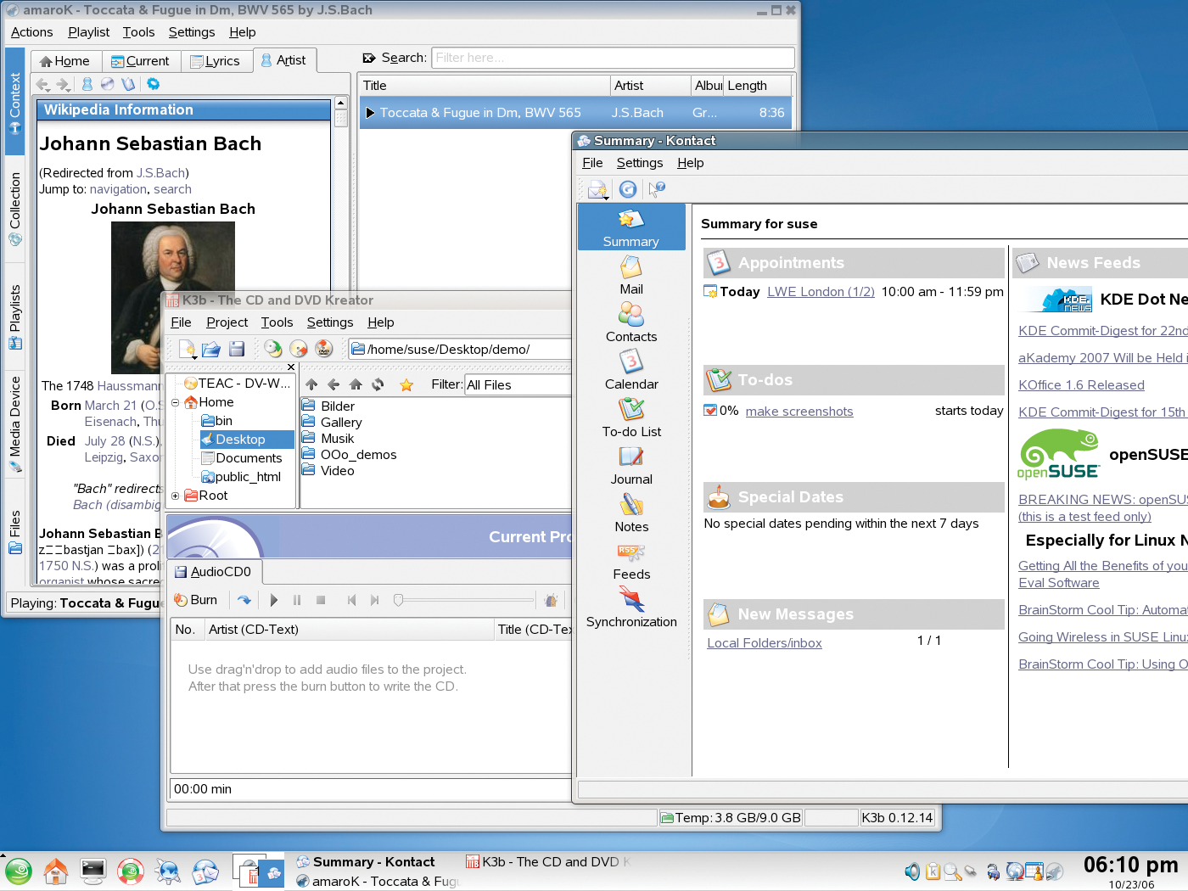
Task: Open the new project dropdown in K3b
Action: pyautogui.click(x=188, y=349)
